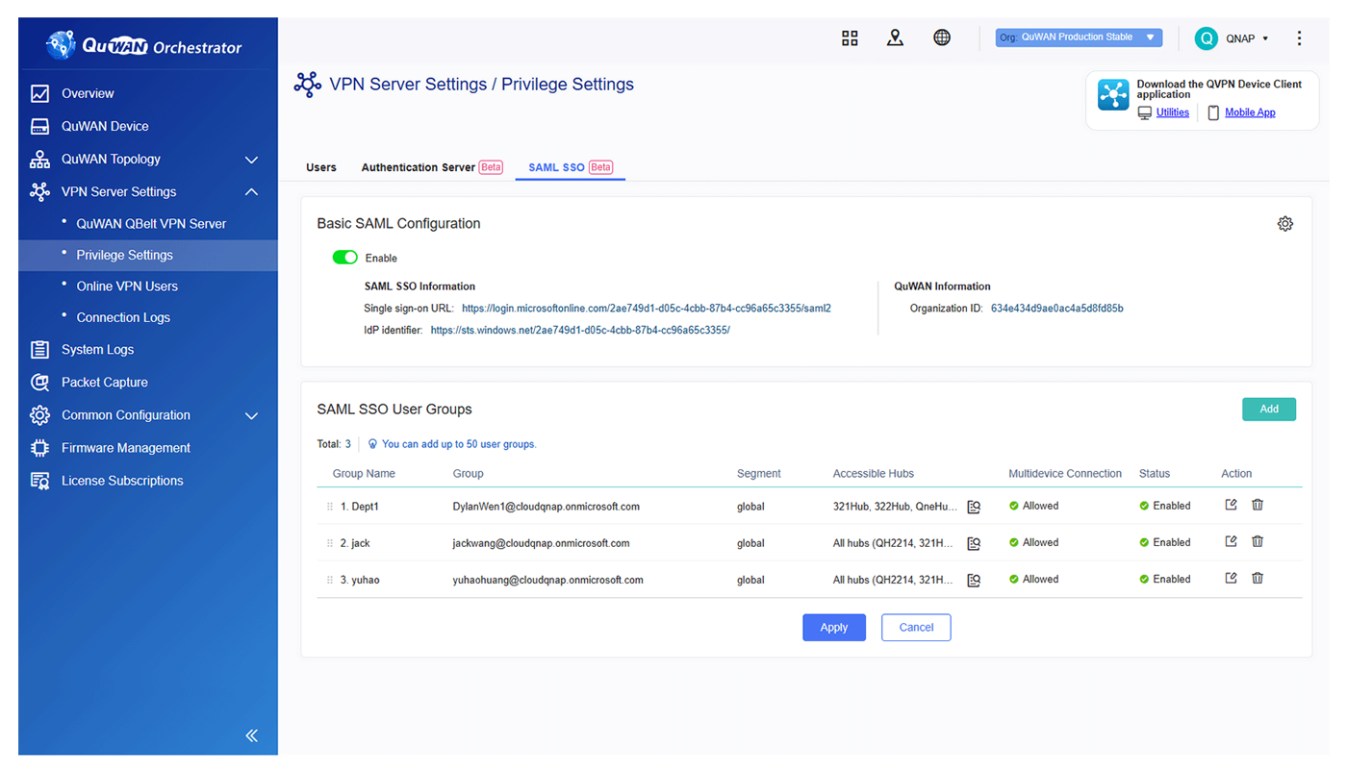Switch to the Authentication Server tab
The height and width of the screenshot is (771, 1347).
432,167
